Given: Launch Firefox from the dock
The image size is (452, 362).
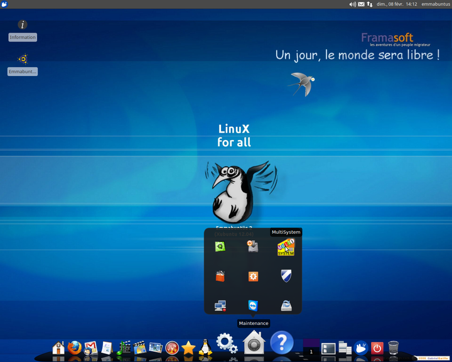Looking at the screenshot, I should click(75, 348).
